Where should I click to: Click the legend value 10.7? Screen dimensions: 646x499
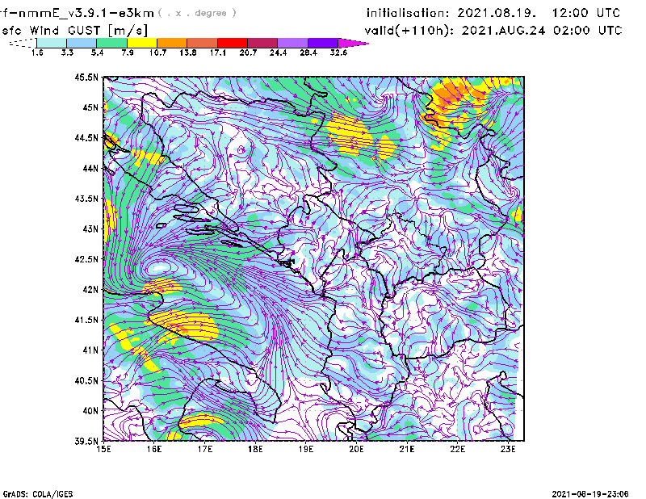click(x=157, y=52)
